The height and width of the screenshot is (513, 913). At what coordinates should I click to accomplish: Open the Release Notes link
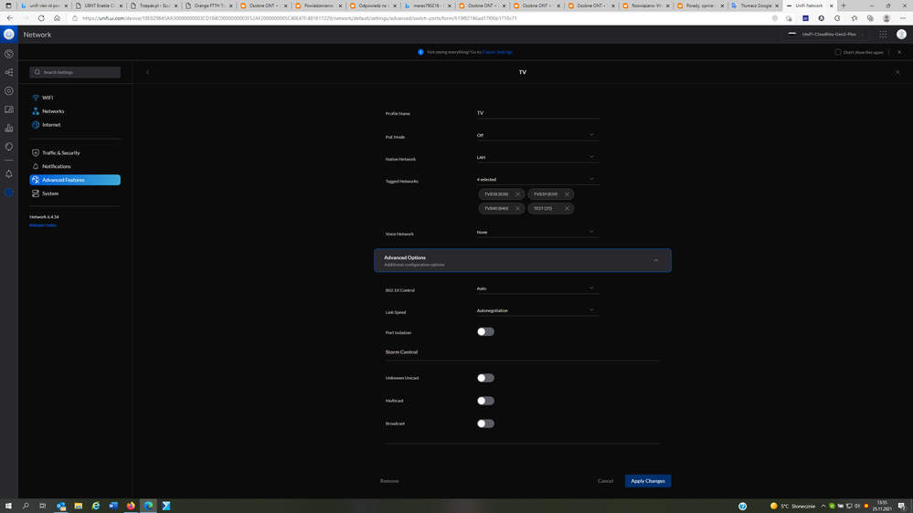[x=43, y=225]
